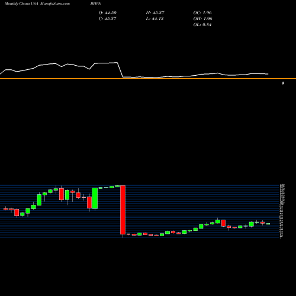Click the open value 'O: 44.50'
Image resolution: width=296 pixels, height=296 pixels.
point(108,13)
